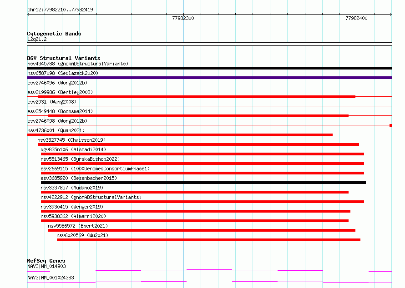Click the nsv6587098 (Sedlazeck2020) label
The image size is (405, 288).
[x=63, y=73]
